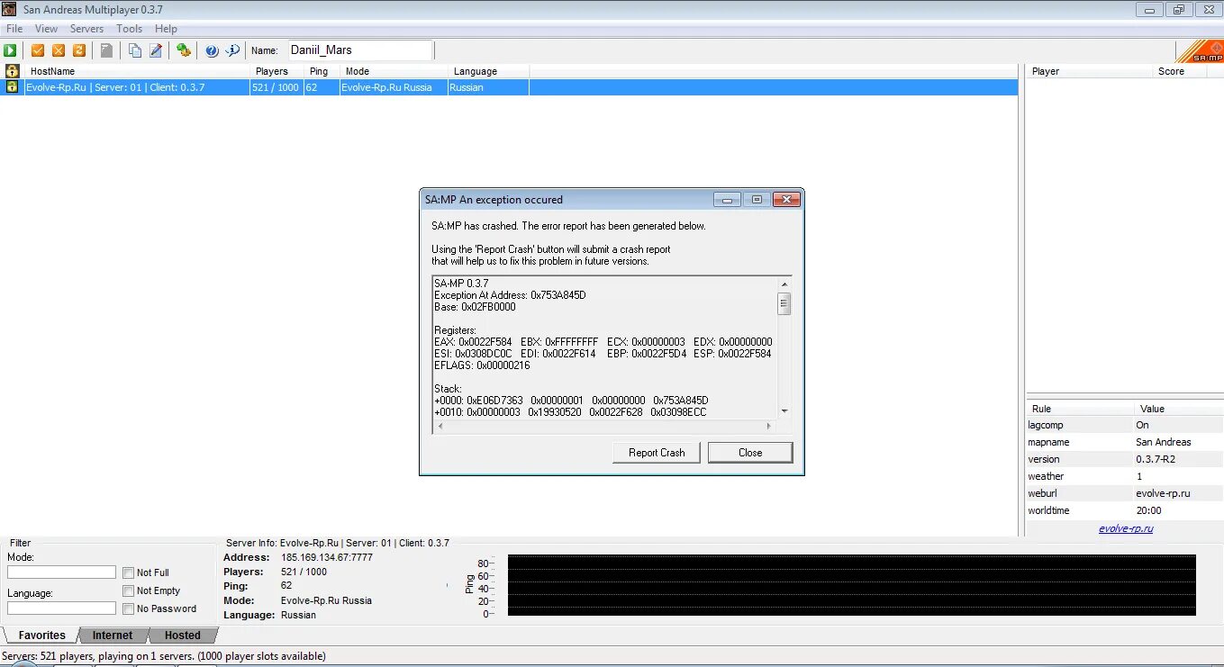Image resolution: width=1224 pixels, height=667 pixels.
Task: Select the Evolve-Rp.Ru server row hostname
Action: (x=115, y=87)
